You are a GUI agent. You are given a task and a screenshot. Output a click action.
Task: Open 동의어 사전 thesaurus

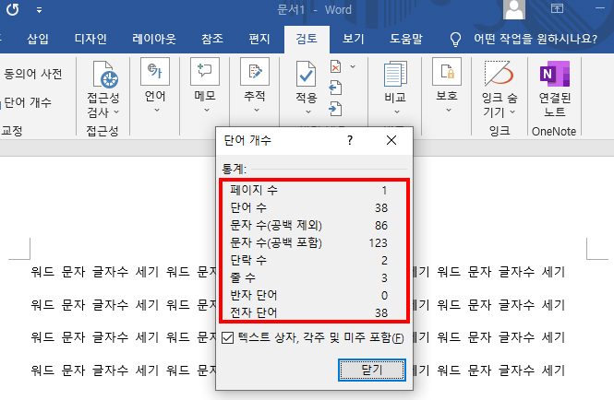[33, 74]
